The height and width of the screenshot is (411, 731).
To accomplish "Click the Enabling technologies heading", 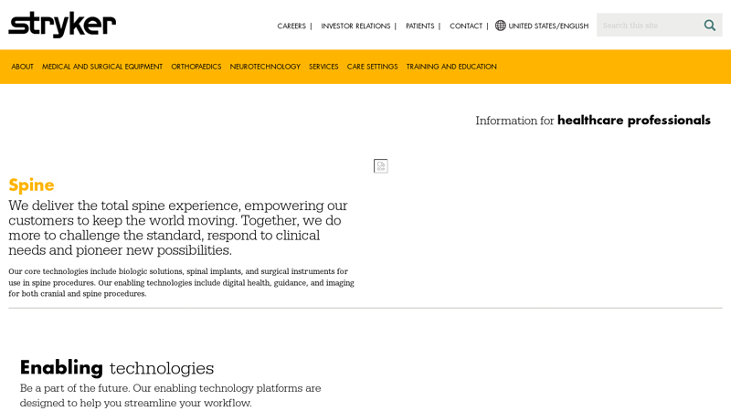I will coord(117,368).
